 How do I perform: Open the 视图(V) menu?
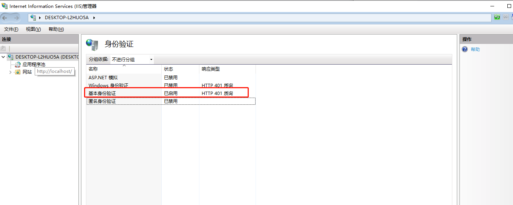pyautogui.click(x=33, y=29)
